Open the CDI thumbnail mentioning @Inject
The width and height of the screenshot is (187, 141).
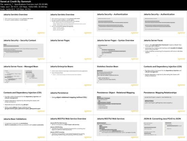click(x=23, y=102)
